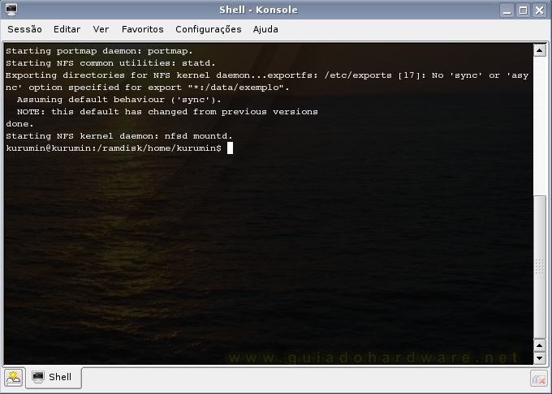Click the line 'Starting portmap daemon: portmap.'

(x=99, y=51)
